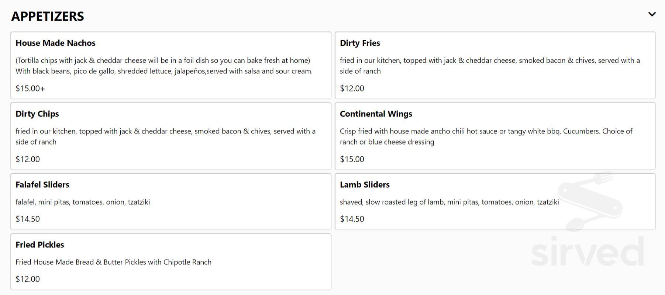Click the $12.00 price under Dirty Fries
The image size is (665, 295).
352,88
